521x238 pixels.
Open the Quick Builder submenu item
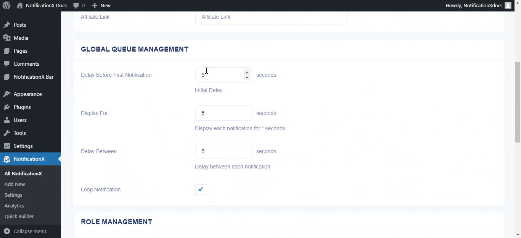point(19,216)
